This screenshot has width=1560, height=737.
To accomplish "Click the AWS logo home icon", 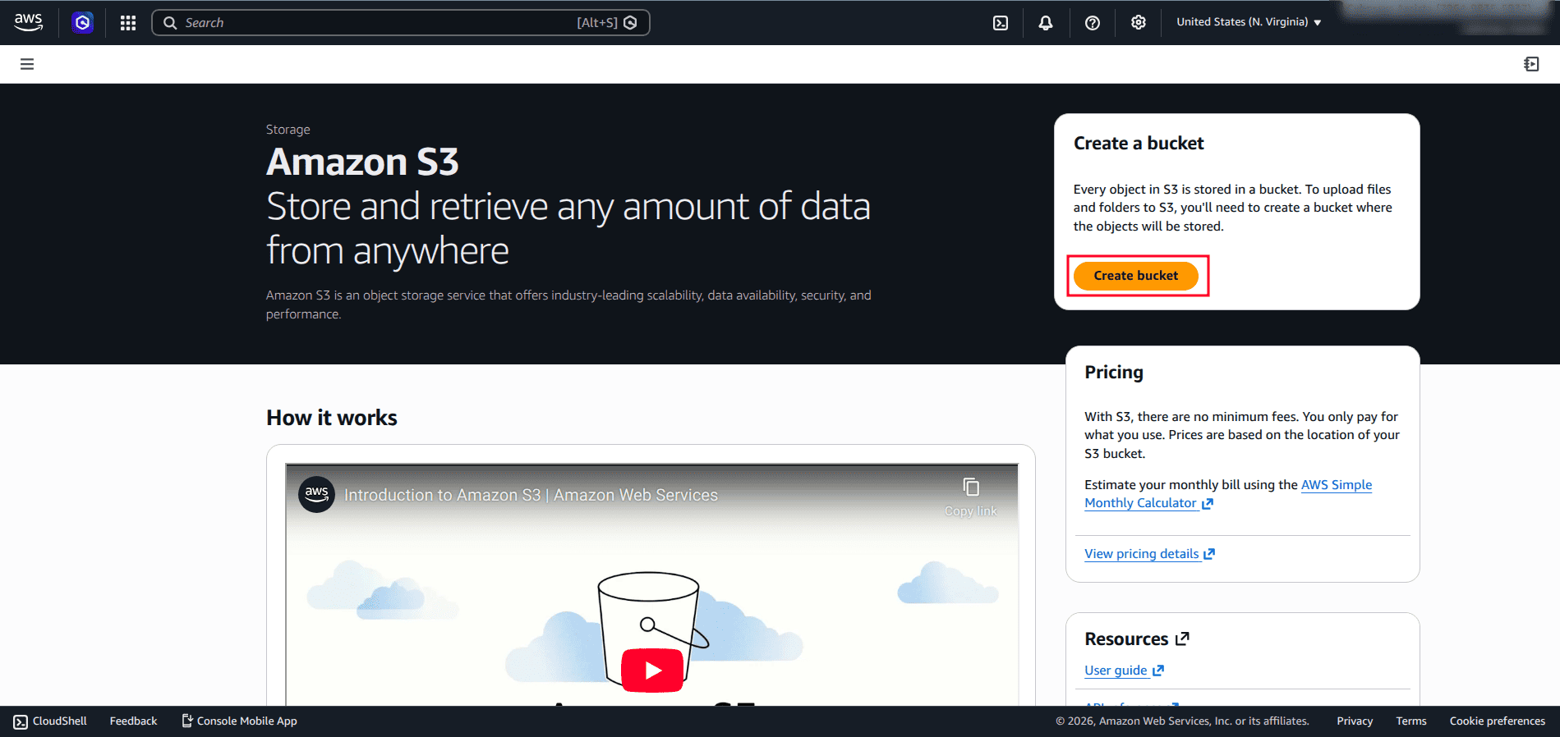I will coord(29,22).
